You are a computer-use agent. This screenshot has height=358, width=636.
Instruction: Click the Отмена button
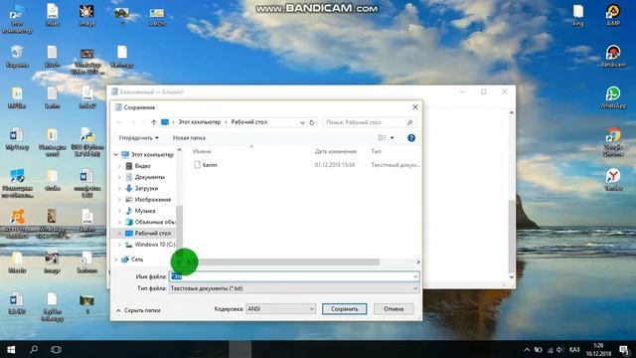pos(394,309)
